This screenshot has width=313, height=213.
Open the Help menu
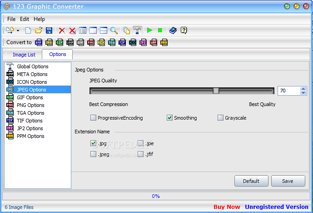(40, 19)
